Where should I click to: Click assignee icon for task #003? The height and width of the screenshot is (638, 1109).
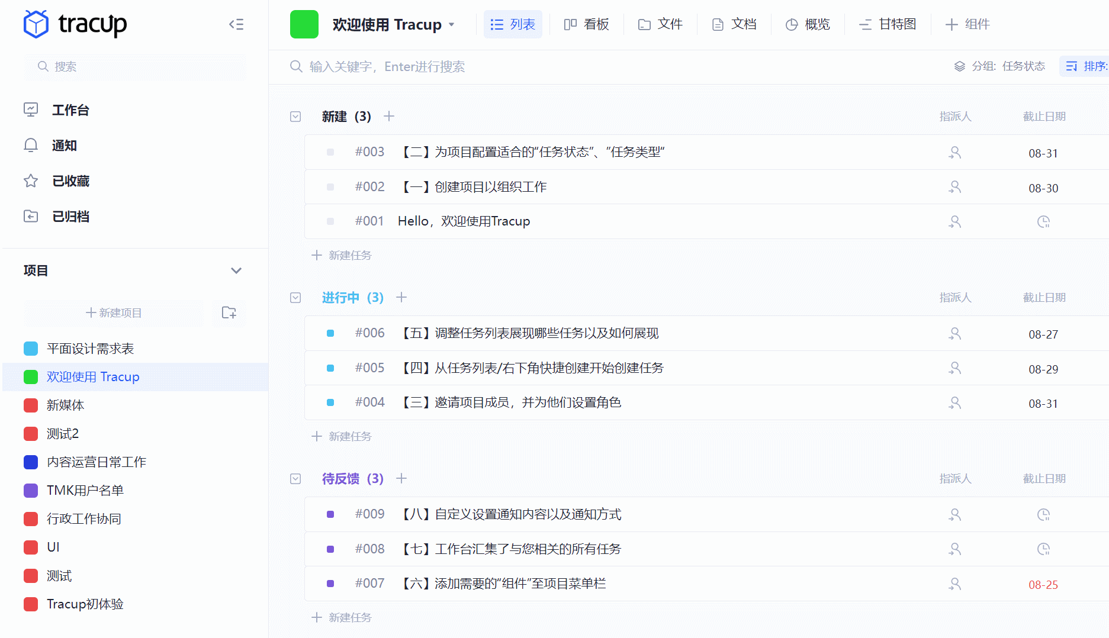click(x=954, y=153)
